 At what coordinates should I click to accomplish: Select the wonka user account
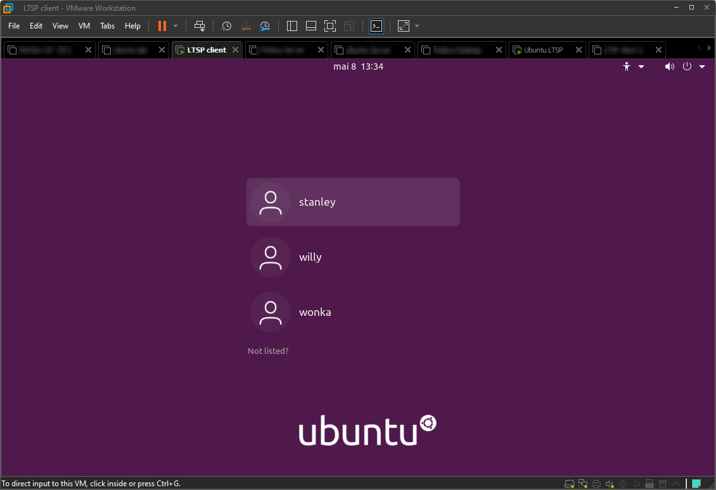(353, 312)
